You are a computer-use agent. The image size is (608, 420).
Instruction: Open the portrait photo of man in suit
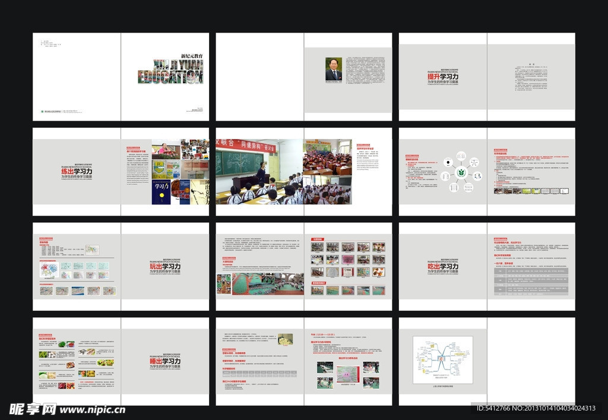[x=334, y=69]
